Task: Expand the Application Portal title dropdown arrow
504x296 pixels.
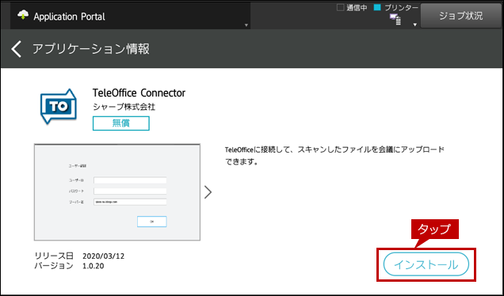Action: (x=246, y=25)
